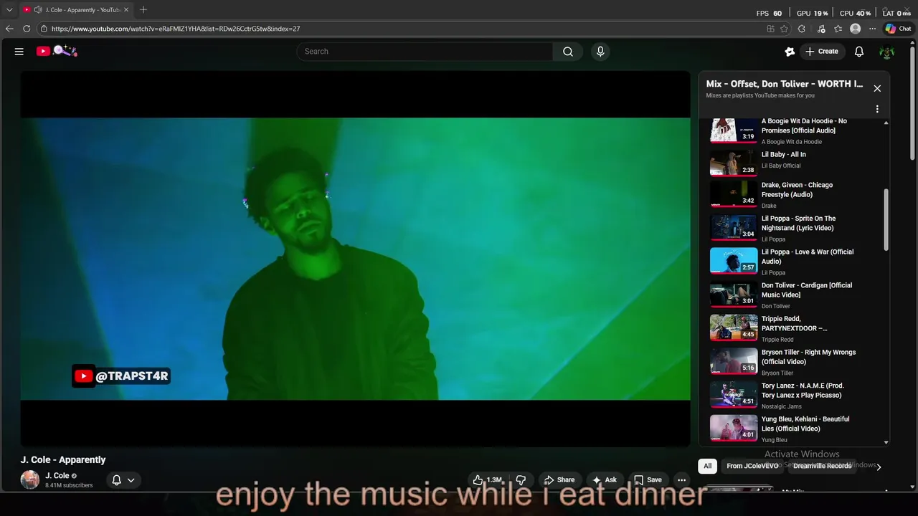Select the Dreamville Records chip
This screenshot has width=918, height=516.
click(822, 466)
